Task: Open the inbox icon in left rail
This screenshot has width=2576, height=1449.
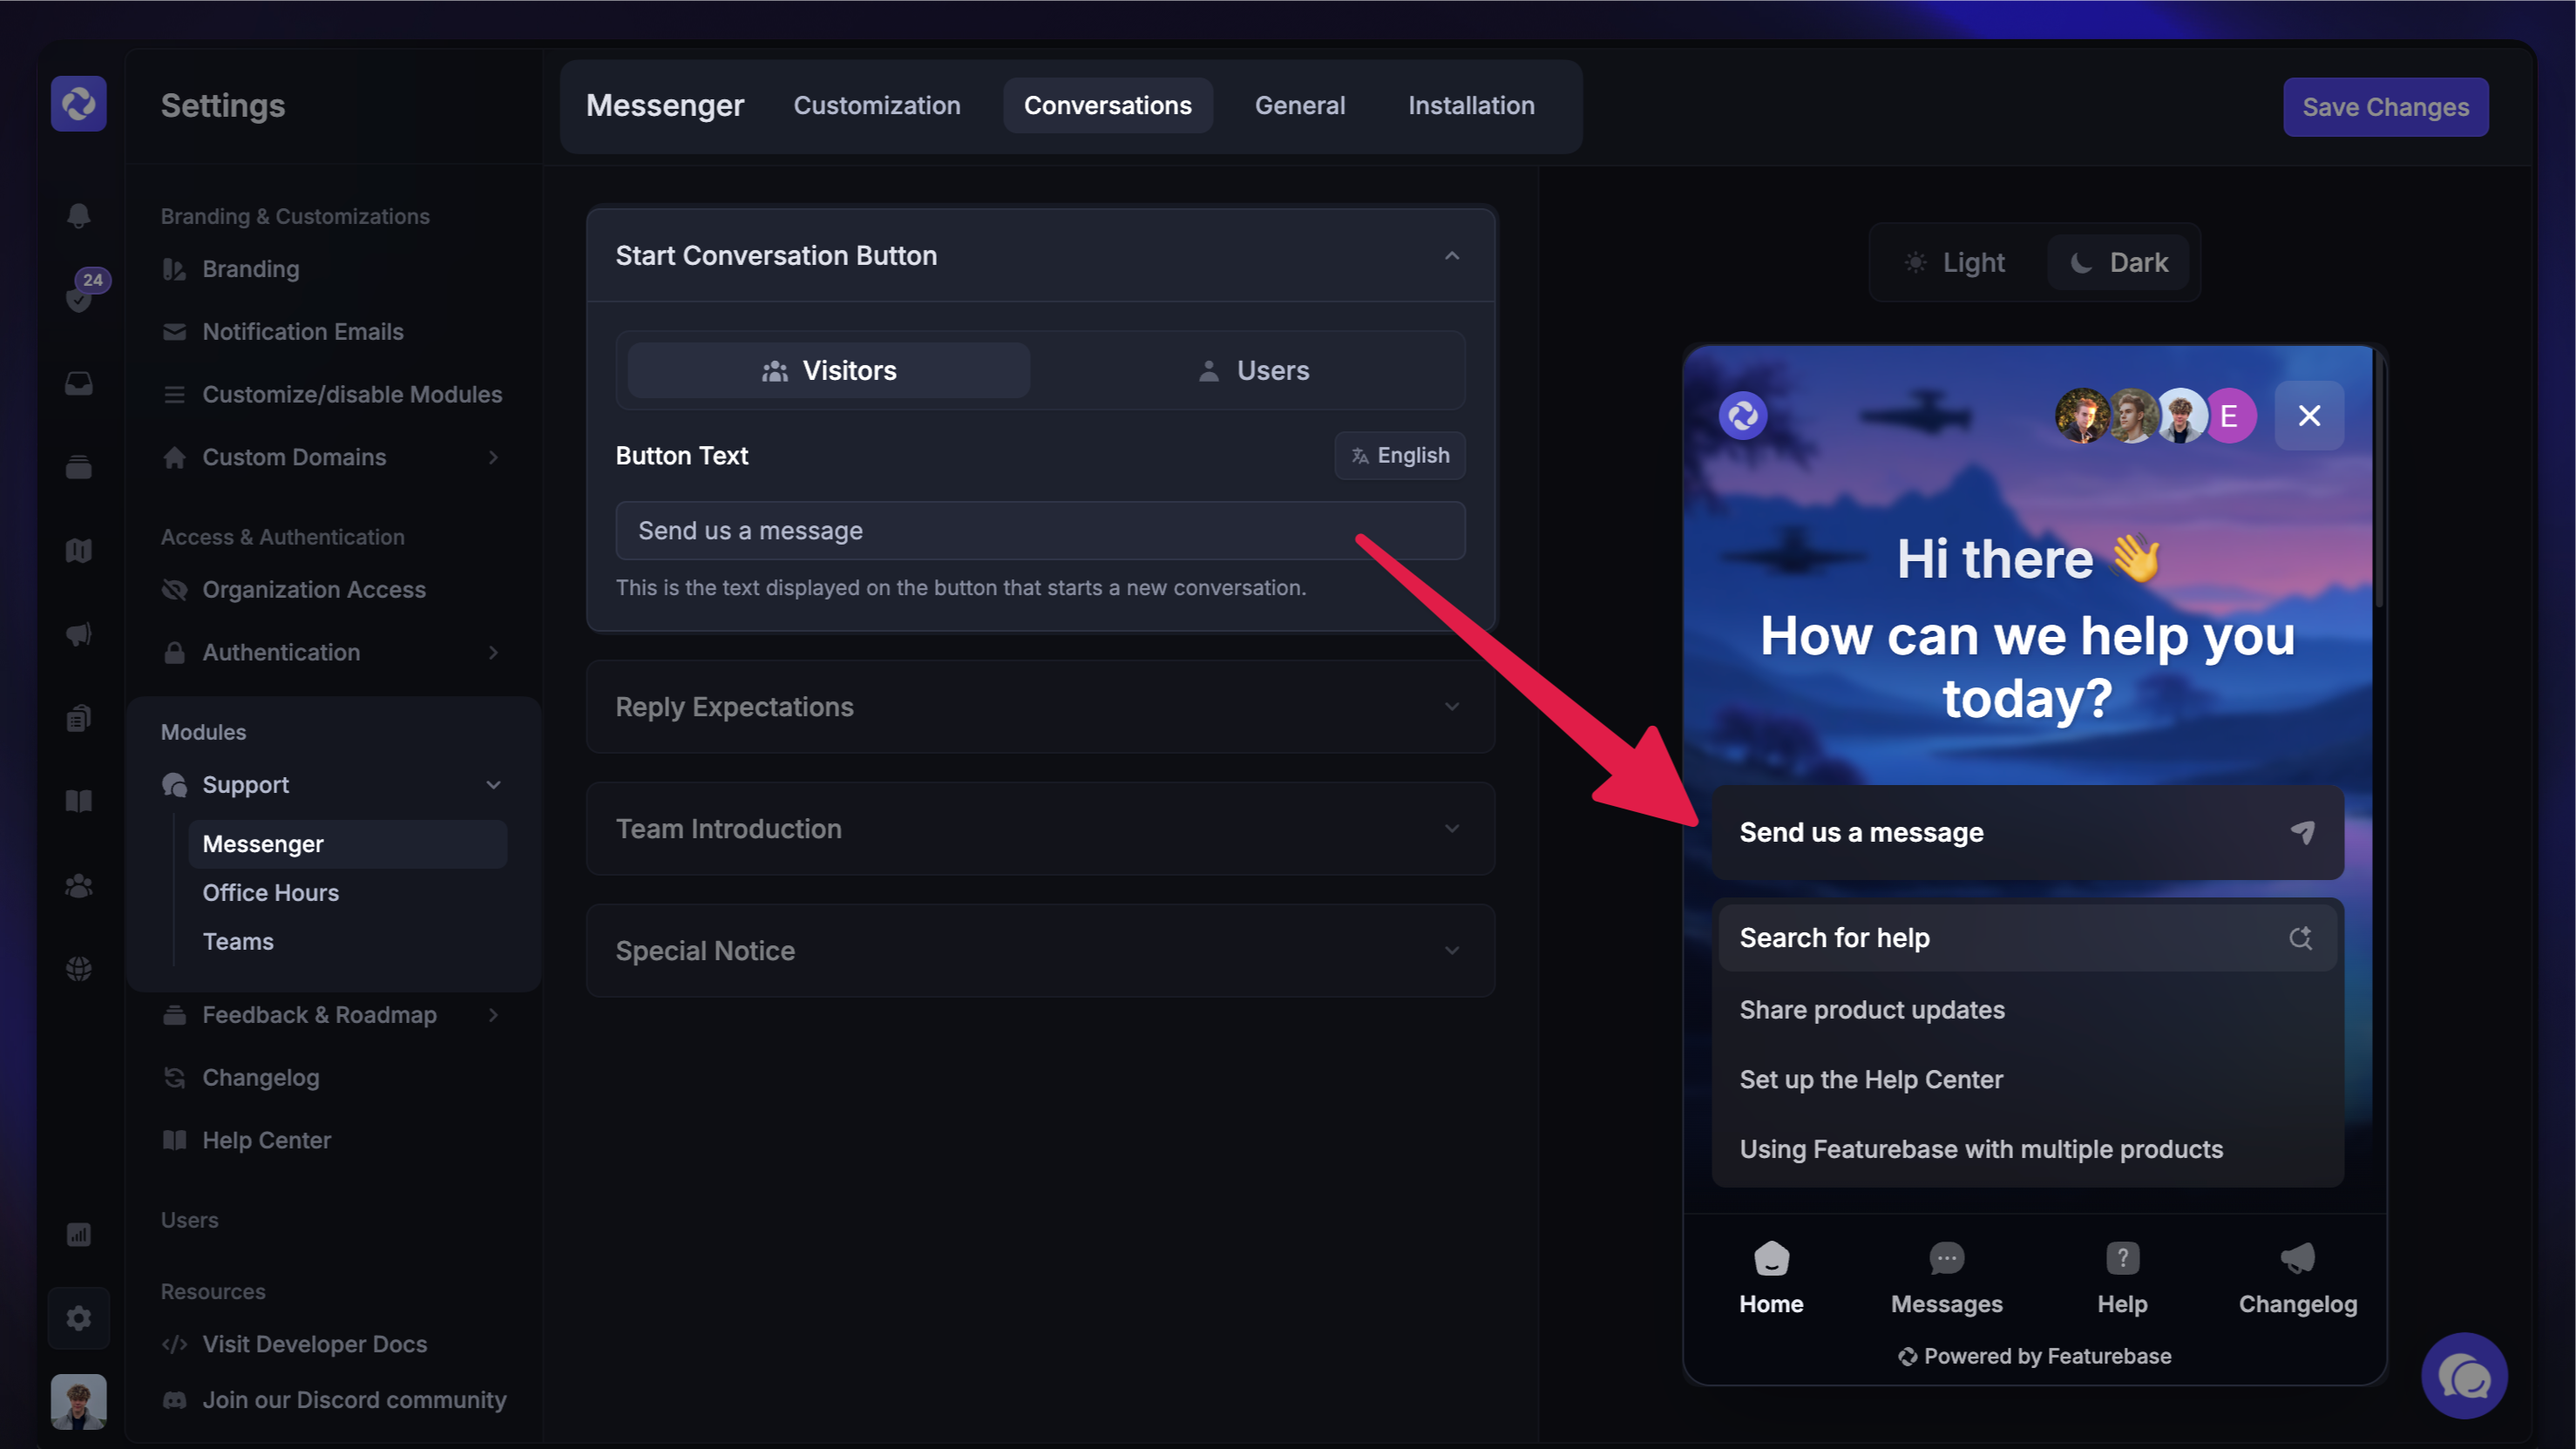Action: [x=79, y=384]
